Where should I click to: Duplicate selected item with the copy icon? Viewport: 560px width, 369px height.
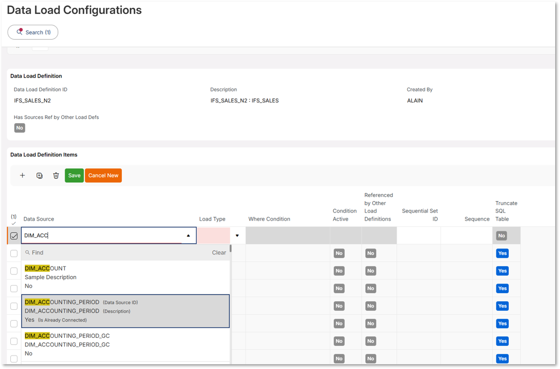pos(39,175)
